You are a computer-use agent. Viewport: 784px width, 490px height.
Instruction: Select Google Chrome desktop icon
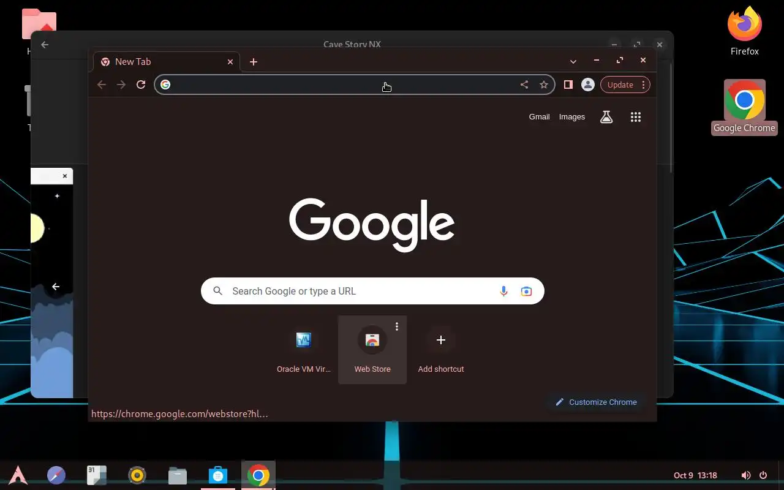744,107
